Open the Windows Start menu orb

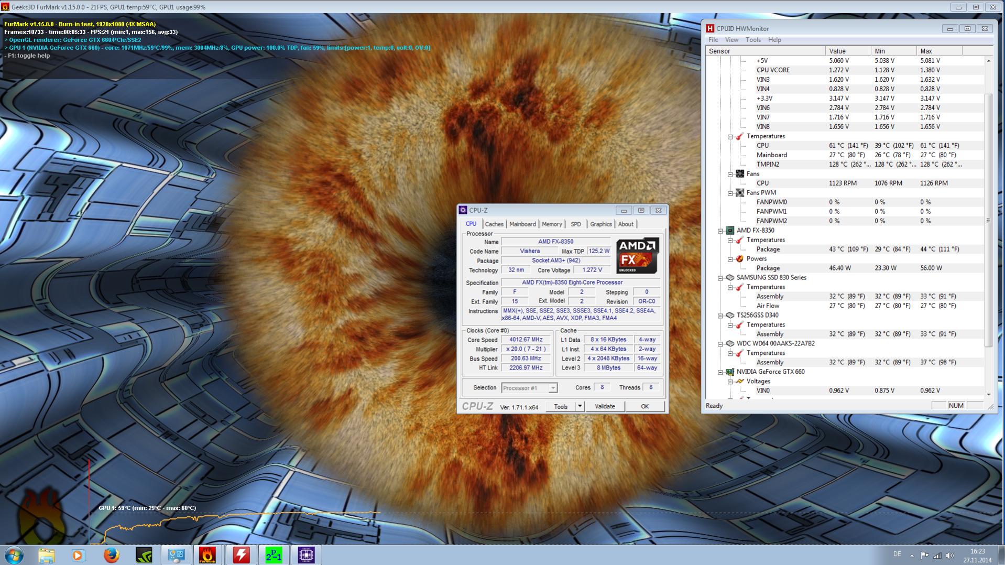(14, 555)
